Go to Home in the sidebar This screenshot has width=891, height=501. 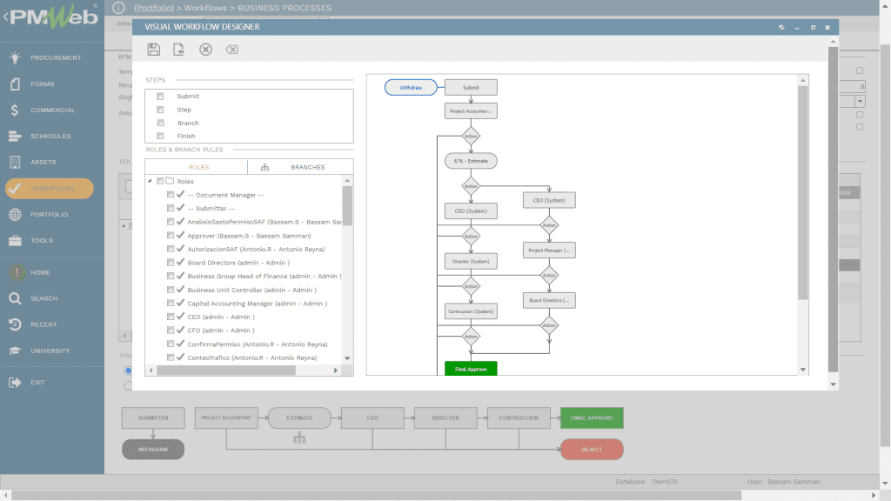pyautogui.click(x=40, y=272)
